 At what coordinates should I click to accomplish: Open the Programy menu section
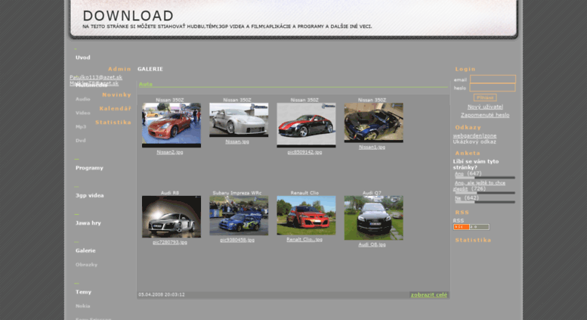click(x=89, y=168)
